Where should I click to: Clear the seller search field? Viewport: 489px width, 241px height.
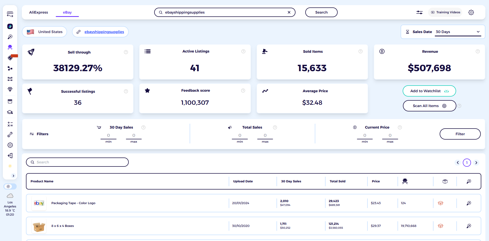289,12
